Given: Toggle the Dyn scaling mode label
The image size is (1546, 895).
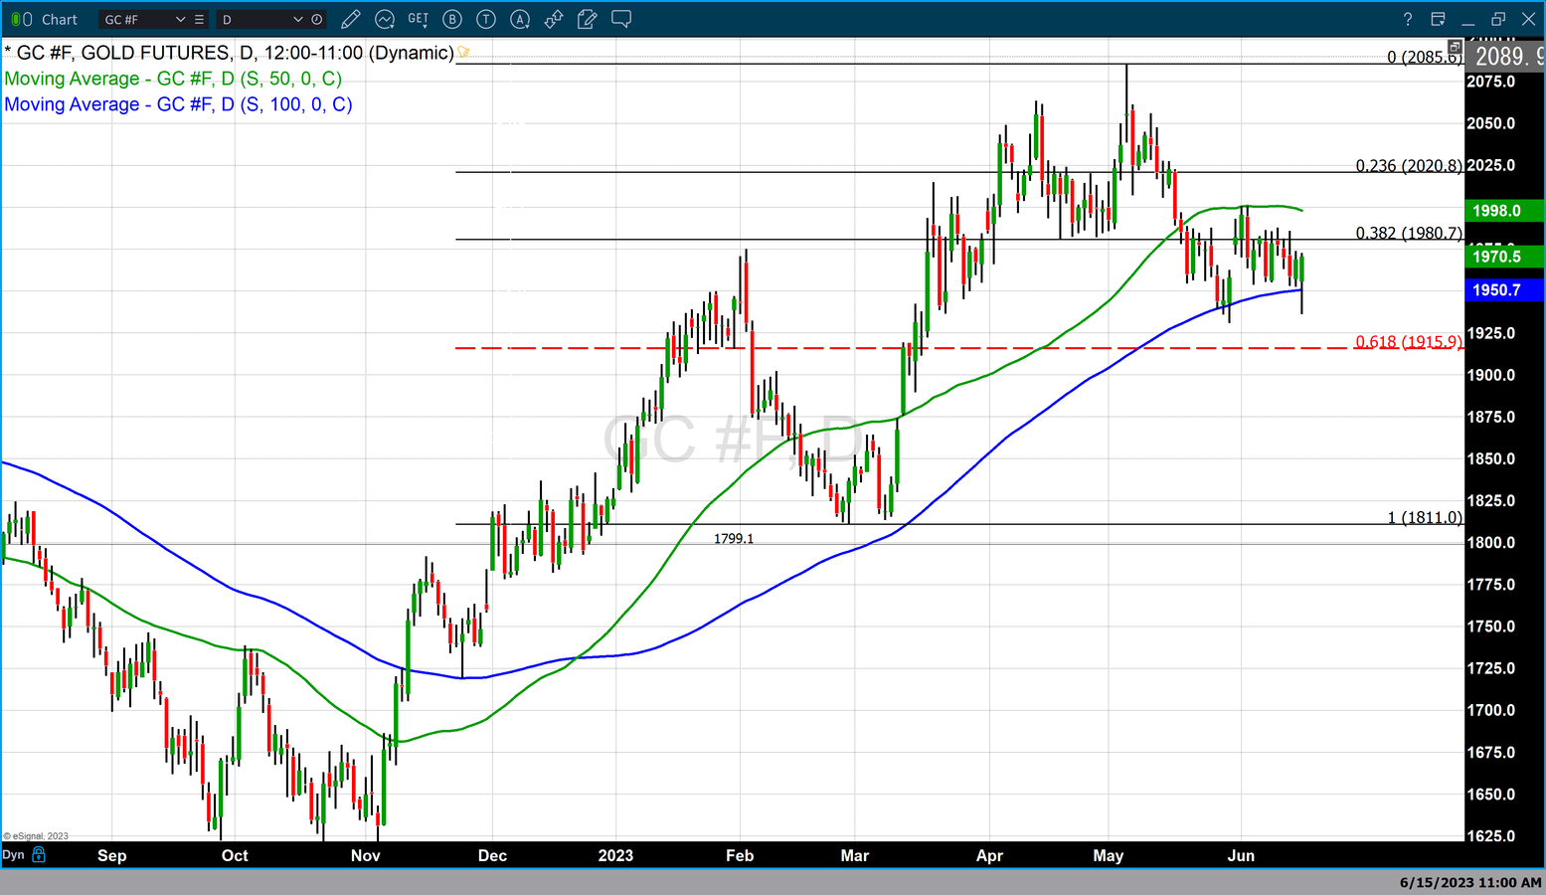Looking at the screenshot, I should pyautogui.click(x=13, y=855).
